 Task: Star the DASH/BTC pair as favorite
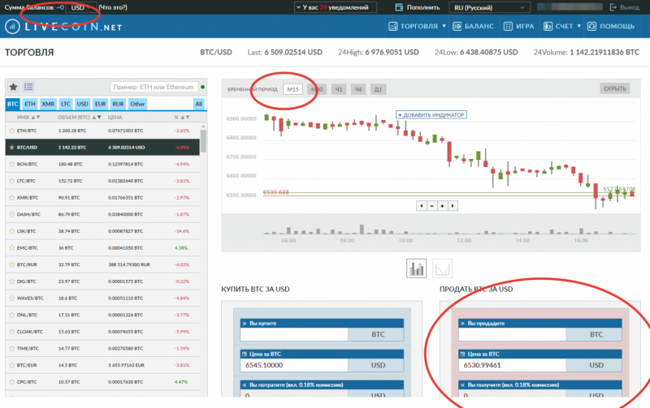pyautogui.click(x=11, y=214)
